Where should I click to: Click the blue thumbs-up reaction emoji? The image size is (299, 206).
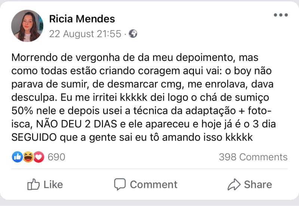[x=17, y=157]
